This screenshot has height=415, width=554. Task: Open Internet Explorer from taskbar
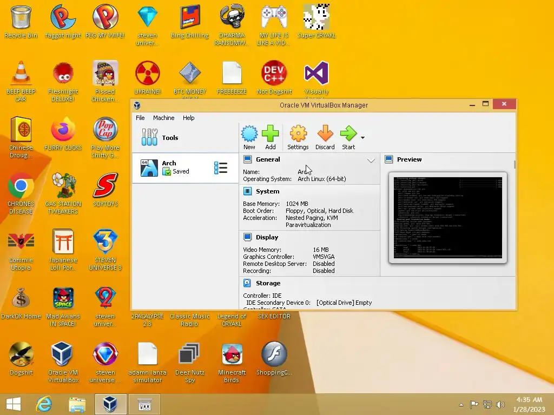(44, 404)
